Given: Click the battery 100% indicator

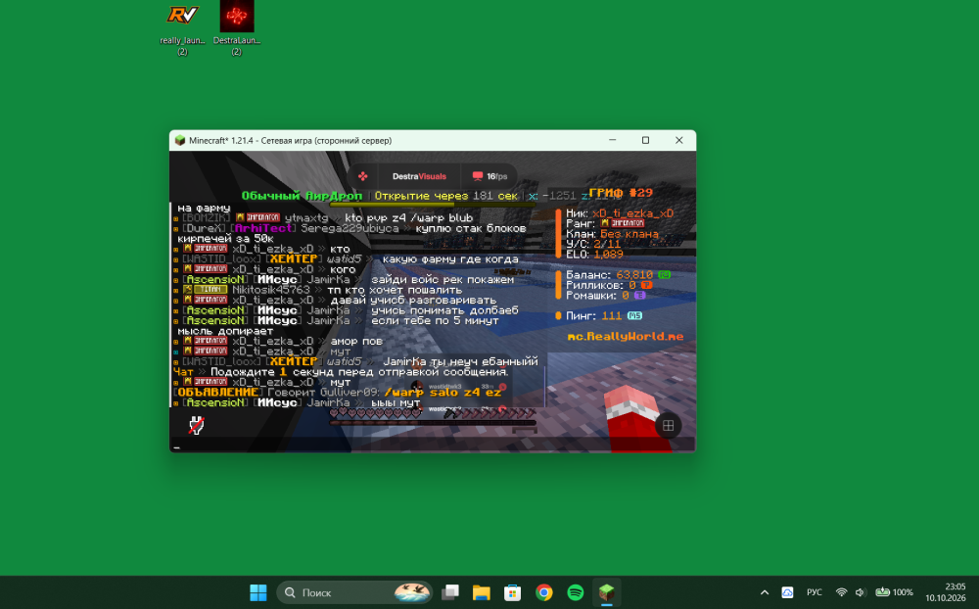Looking at the screenshot, I should point(894,592).
